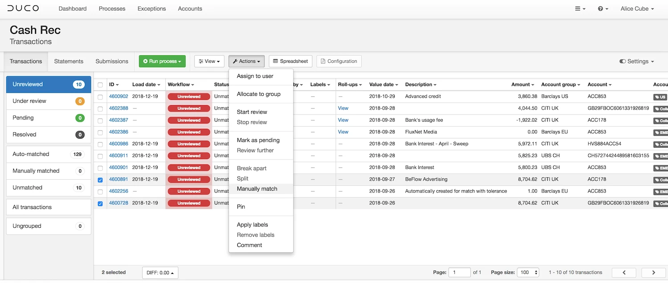Select the Unmatched sidebar filter
The height and width of the screenshot is (283, 668).
[x=49, y=188]
